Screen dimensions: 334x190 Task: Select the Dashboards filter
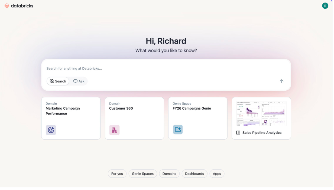tap(194, 174)
